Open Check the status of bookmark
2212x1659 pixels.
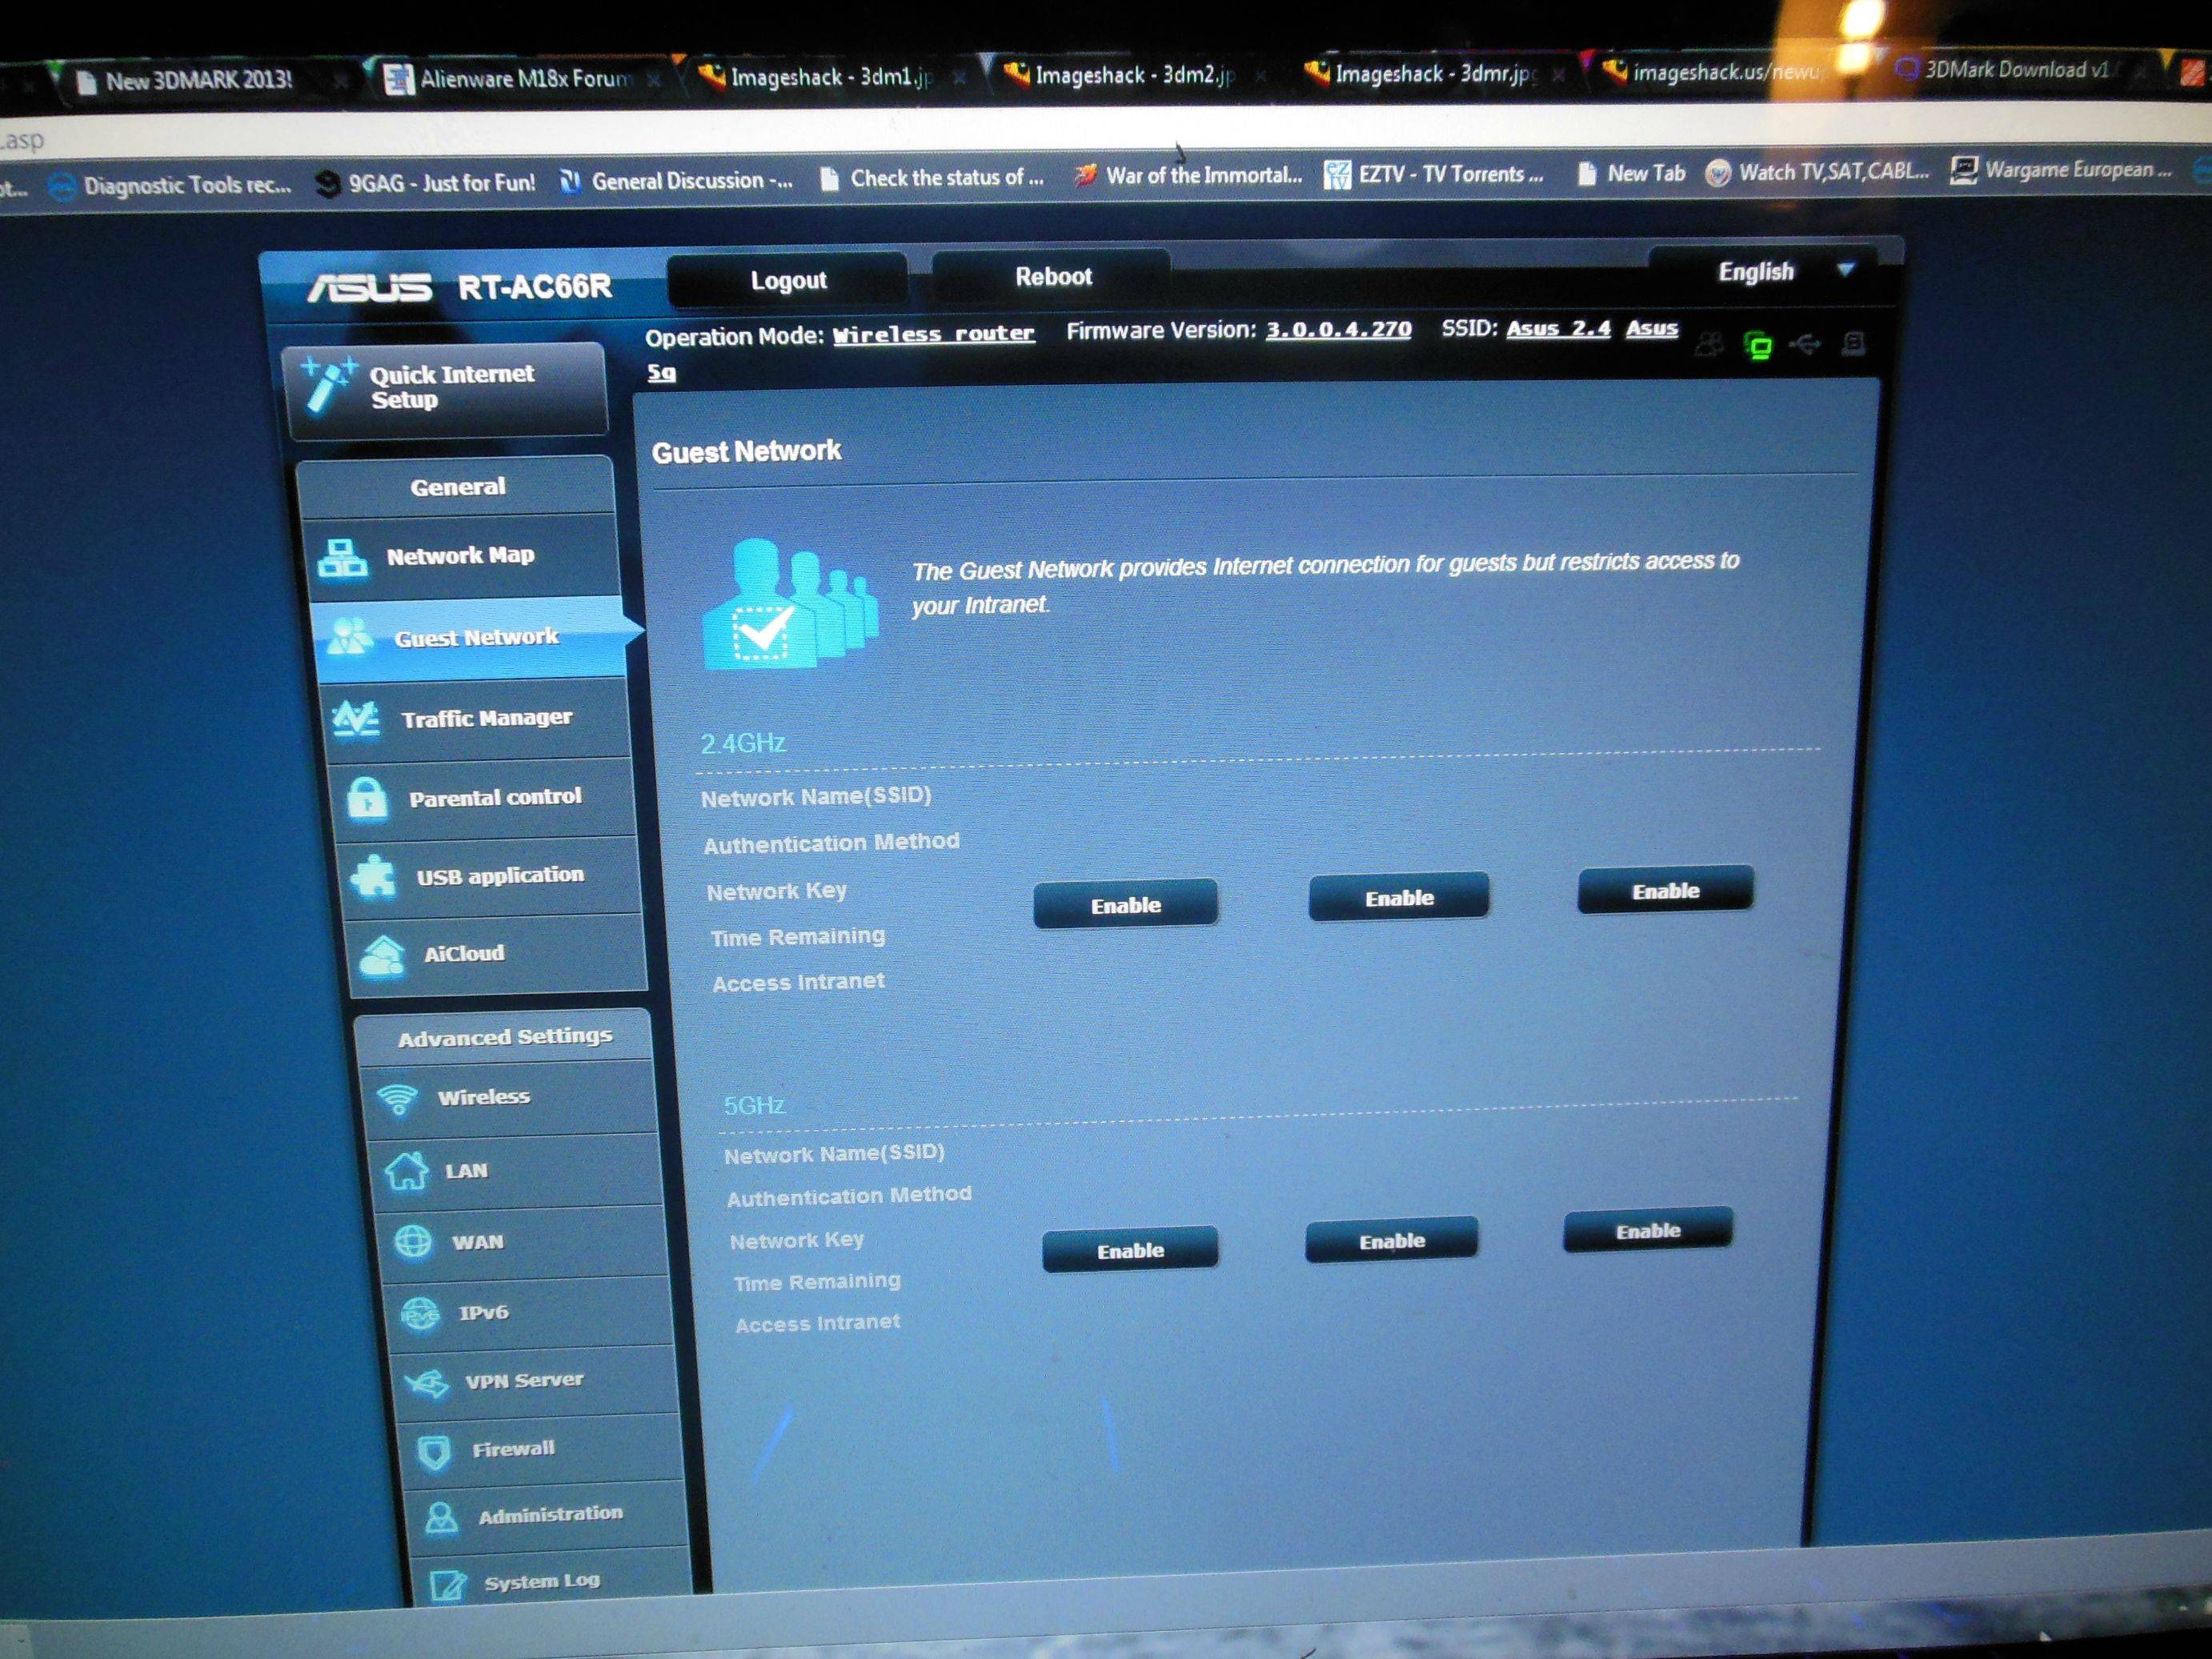pos(932,178)
